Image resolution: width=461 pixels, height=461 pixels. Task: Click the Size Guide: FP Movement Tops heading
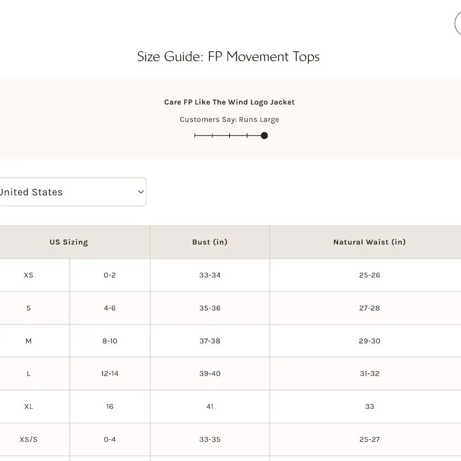[228, 57]
